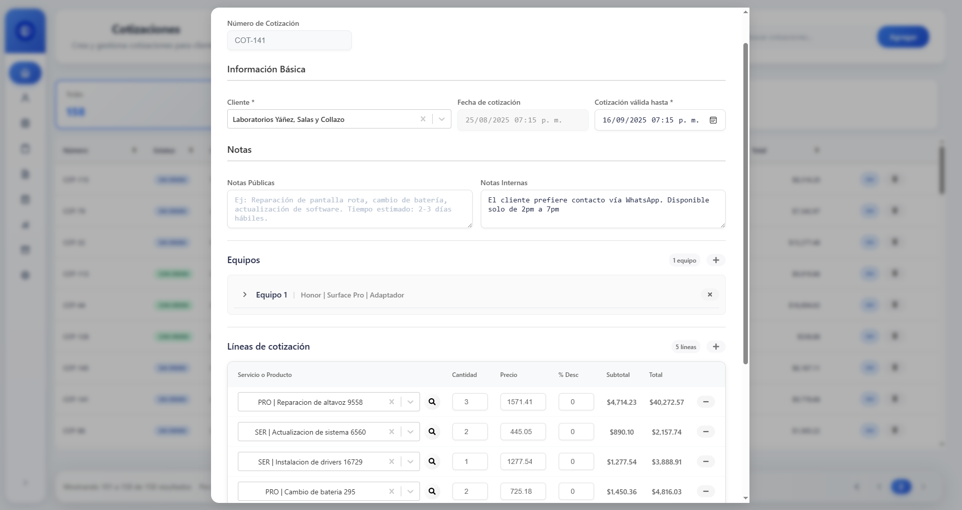
Task: Edit discount field of Instalacion de drivers row
Action: pyautogui.click(x=576, y=461)
